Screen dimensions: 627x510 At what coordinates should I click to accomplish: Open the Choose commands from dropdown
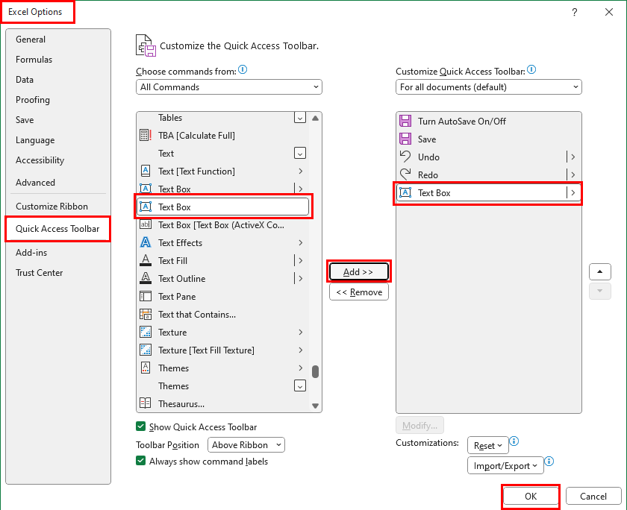(x=228, y=86)
